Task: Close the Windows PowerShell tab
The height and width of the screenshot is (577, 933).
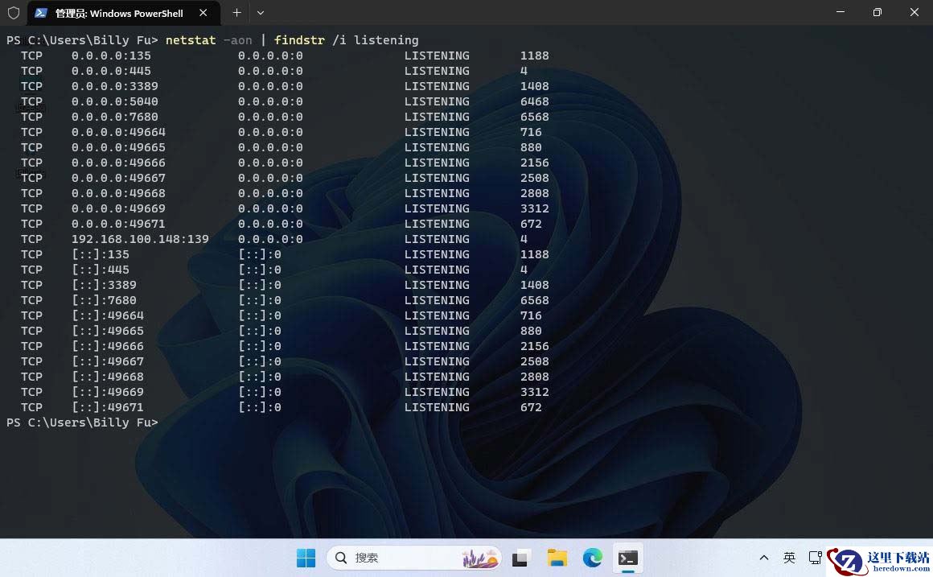Action: click(x=203, y=13)
